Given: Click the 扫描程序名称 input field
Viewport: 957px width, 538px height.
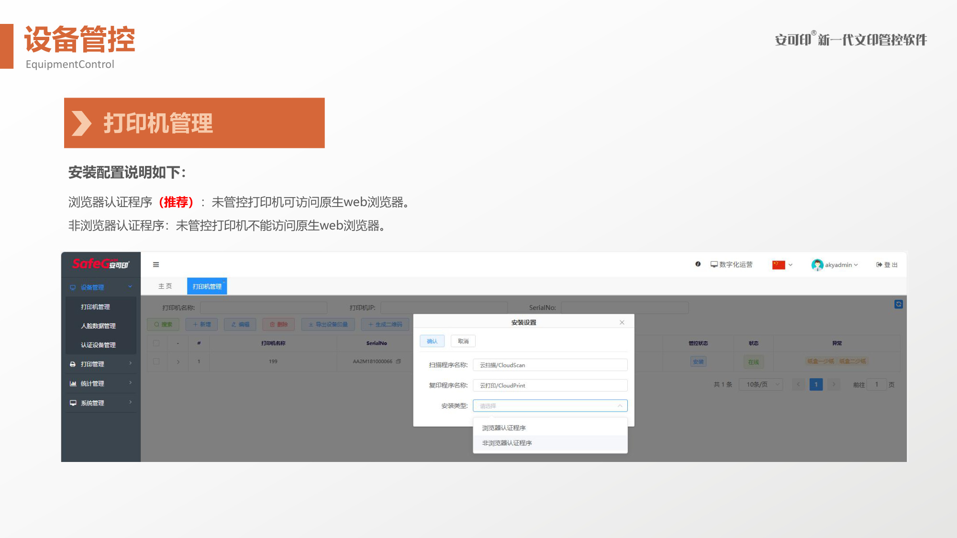Looking at the screenshot, I should [x=550, y=365].
